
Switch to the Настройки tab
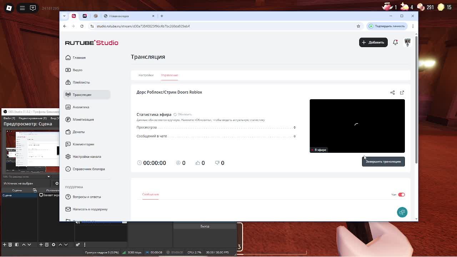coord(146,75)
